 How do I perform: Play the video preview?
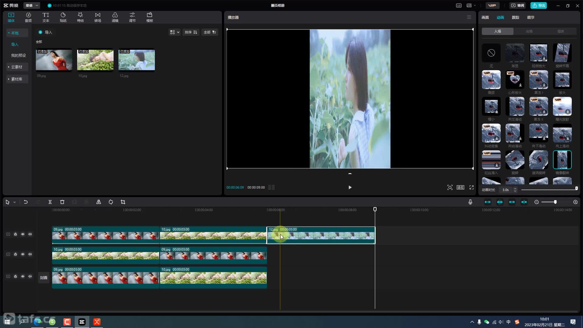[350, 187]
